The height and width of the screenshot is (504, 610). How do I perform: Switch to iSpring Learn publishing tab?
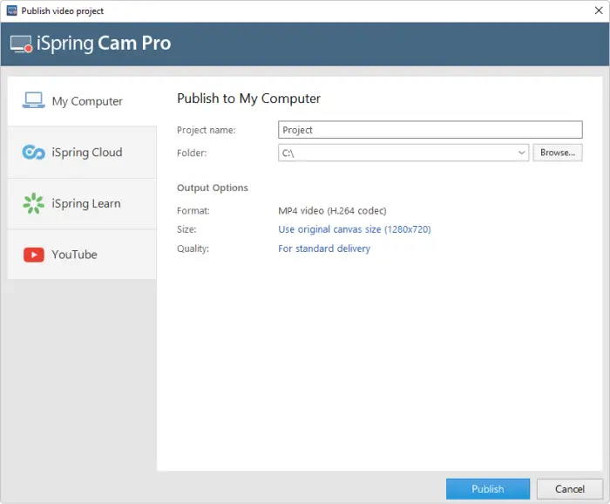click(82, 204)
